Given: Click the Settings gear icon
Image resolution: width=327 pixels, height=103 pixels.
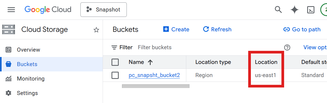Looking at the screenshot, I should point(9,93).
